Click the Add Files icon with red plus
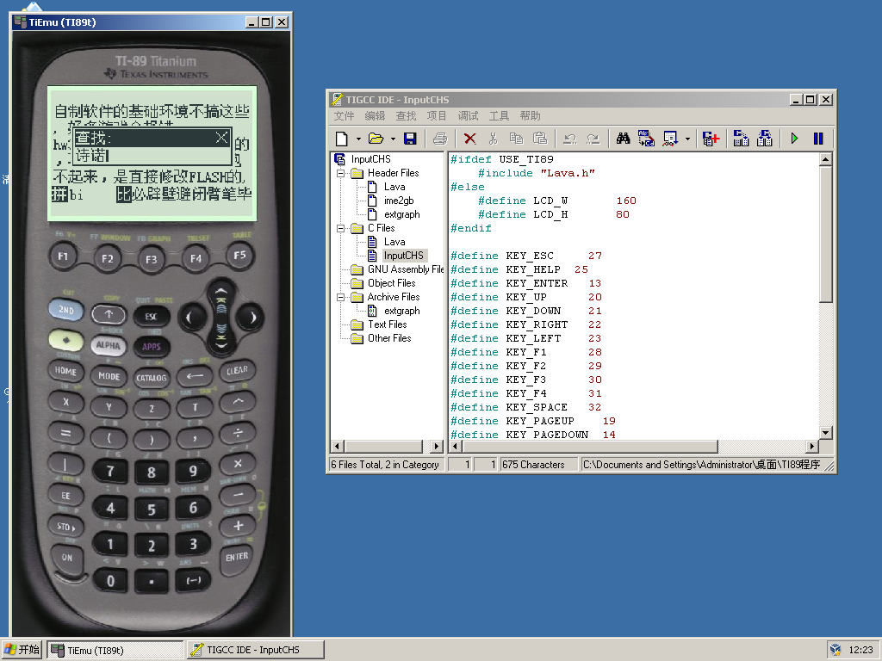 tap(711, 139)
